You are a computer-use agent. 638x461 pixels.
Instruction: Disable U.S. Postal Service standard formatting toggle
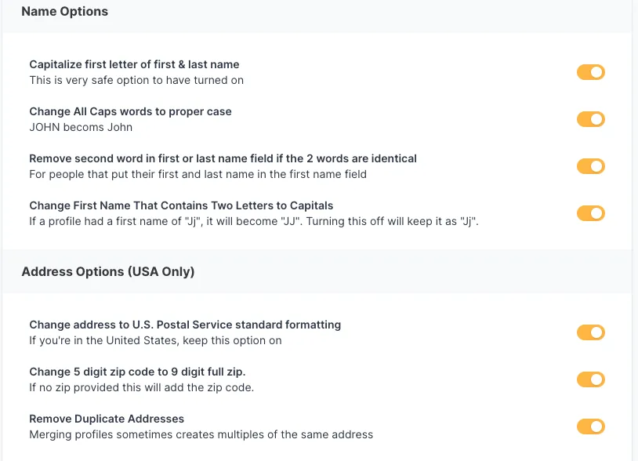coord(591,332)
